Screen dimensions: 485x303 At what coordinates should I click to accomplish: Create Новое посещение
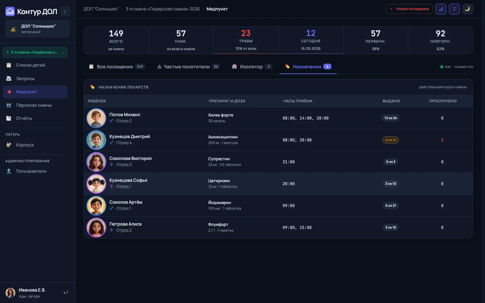[x=409, y=9]
